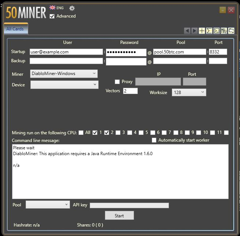Click the Startup Password field

tap(126, 52)
